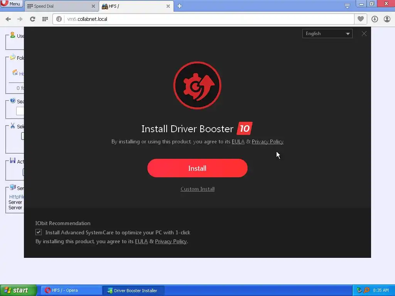Screen dimensions: 395x296
Task: Switch to HFS / - Opera taskbar item
Action: pos(71,291)
